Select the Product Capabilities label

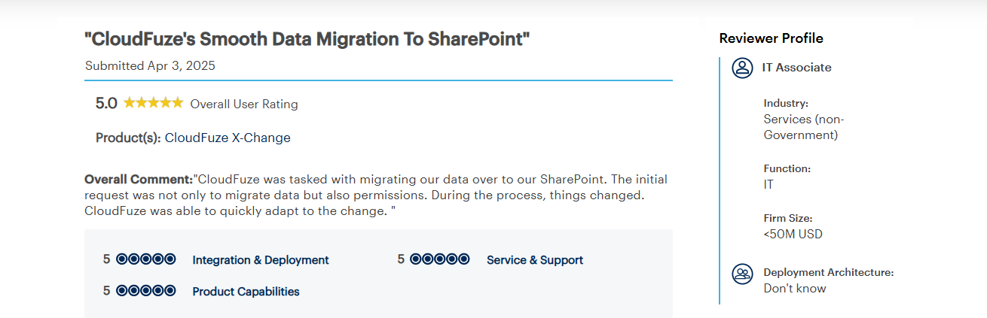[x=246, y=292]
